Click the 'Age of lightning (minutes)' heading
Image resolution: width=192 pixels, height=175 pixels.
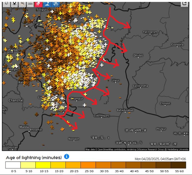pos(34,157)
